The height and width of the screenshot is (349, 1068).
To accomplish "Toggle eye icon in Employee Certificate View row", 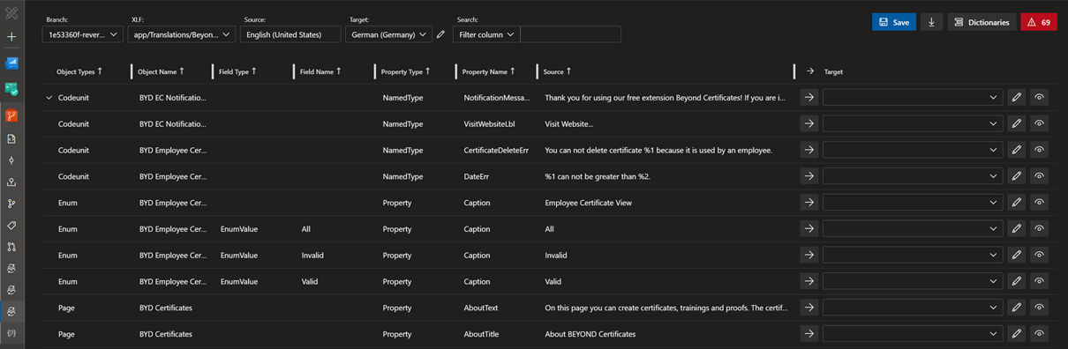I will 1040,203.
